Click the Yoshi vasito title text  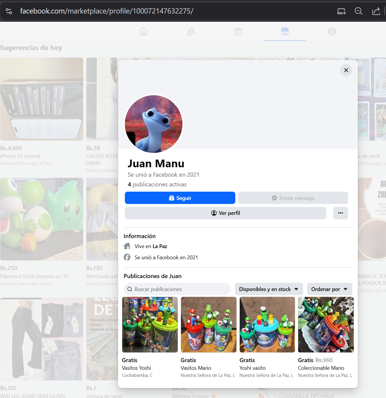pyautogui.click(x=253, y=368)
